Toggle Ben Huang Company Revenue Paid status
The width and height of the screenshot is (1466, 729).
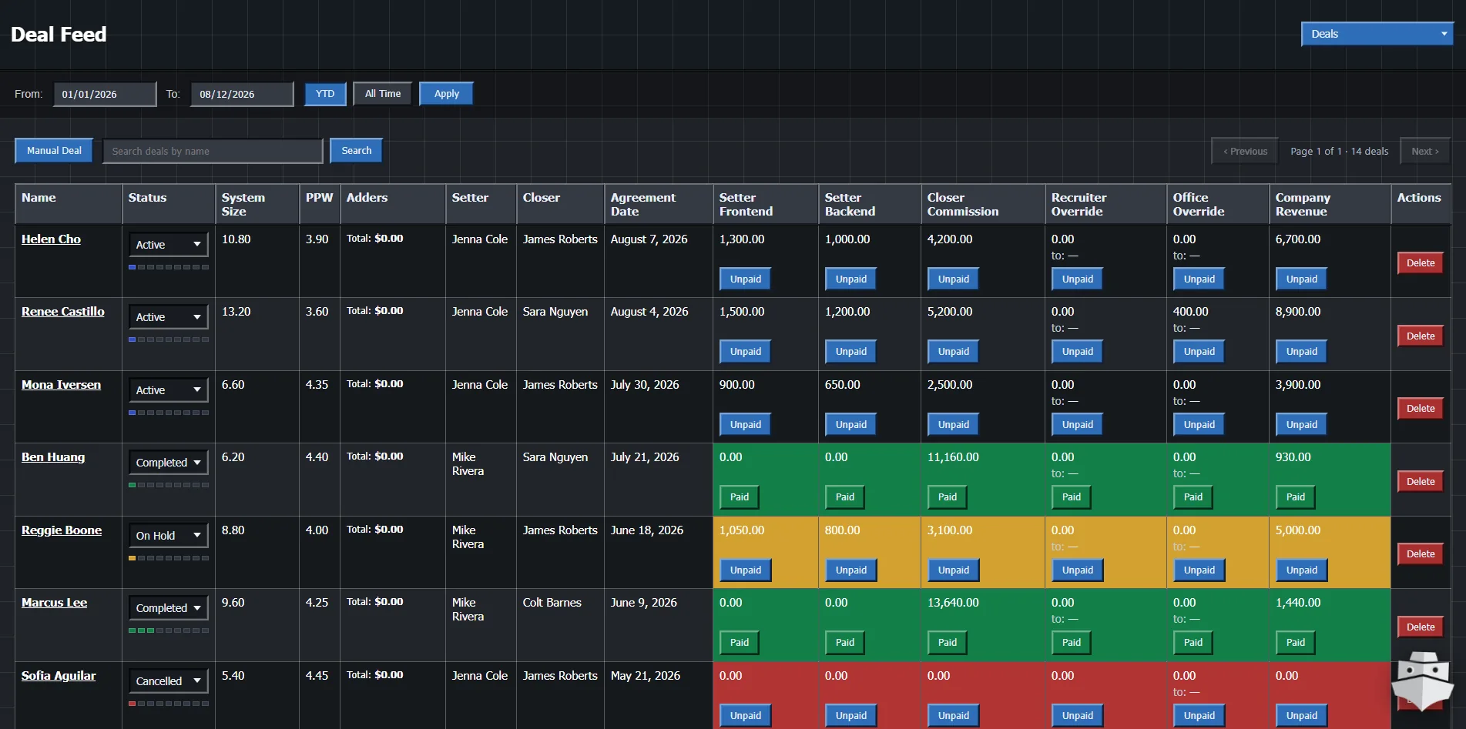click(x=1296, y=497)
